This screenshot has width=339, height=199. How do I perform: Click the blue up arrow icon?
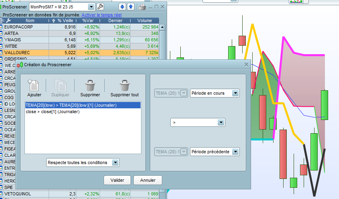[131, 7]
